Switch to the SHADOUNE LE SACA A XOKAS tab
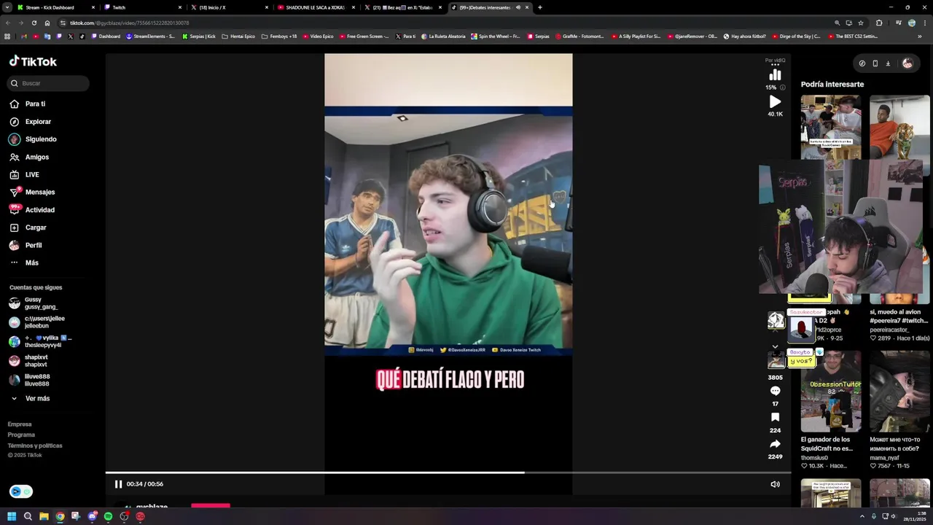This screenshot has height=525, width=933. pyautogui.click(x=315, y=7)
